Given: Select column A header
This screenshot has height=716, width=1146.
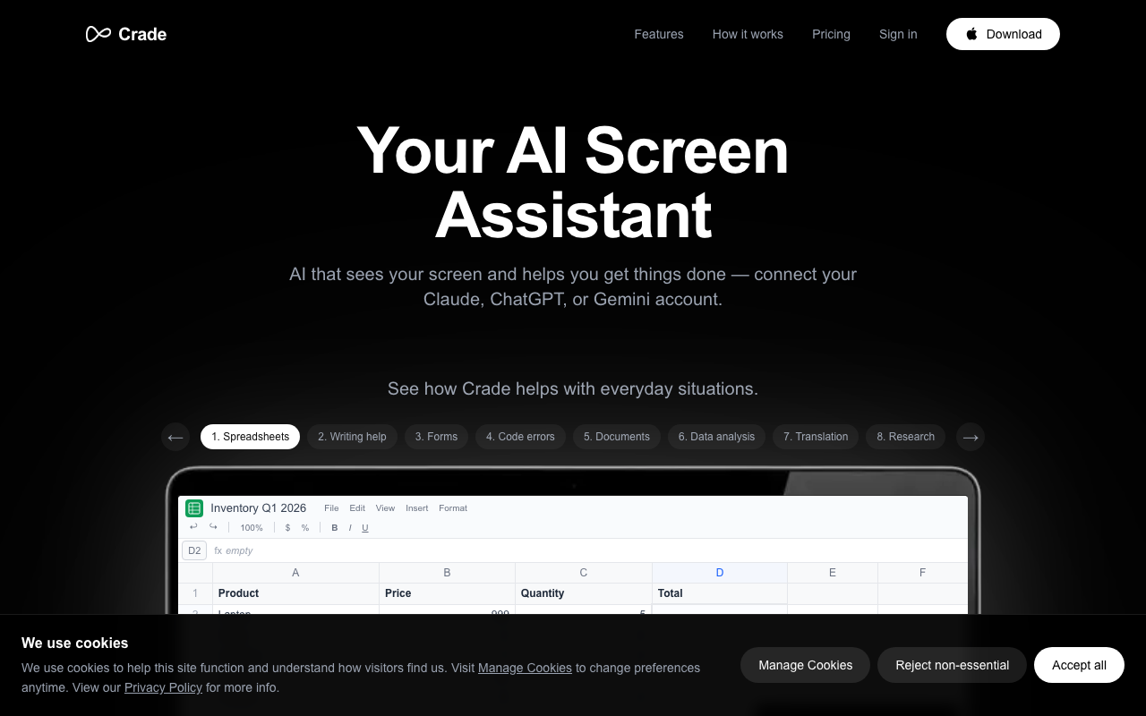Looking at the screenshot, I should coord(295,573).
